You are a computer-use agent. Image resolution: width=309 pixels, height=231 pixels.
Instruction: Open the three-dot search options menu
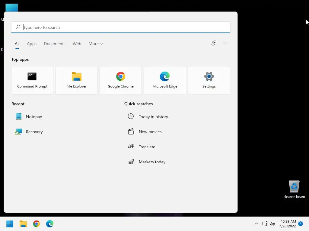(225, 43)
